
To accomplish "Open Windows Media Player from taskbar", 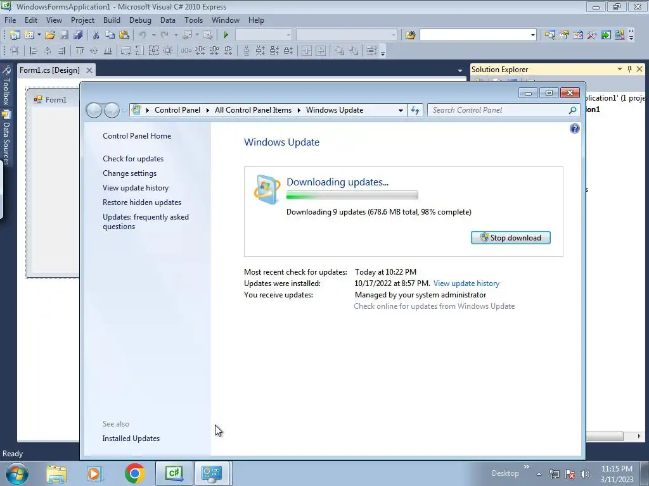I will [95, 473].
